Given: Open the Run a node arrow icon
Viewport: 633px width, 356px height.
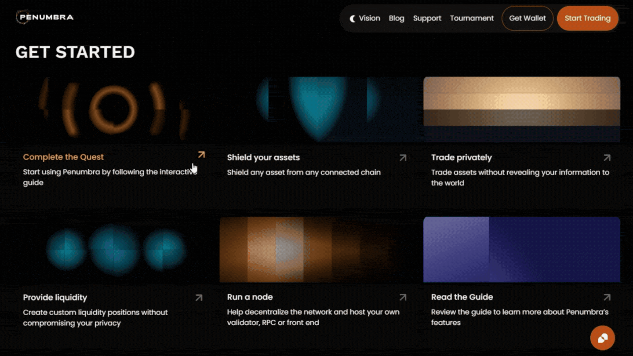Looking at the screenshot, I should click(403, 297).
